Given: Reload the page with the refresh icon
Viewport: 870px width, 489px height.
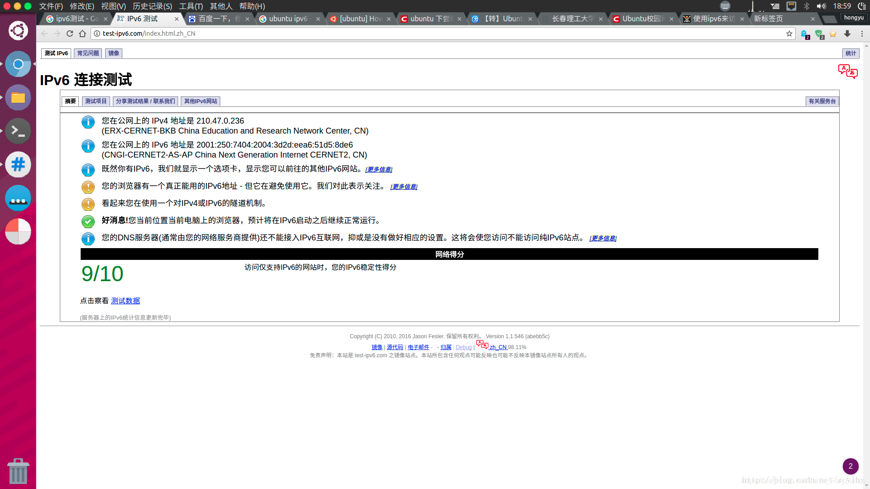Looking at the screenshot, I should coord(70,34).
